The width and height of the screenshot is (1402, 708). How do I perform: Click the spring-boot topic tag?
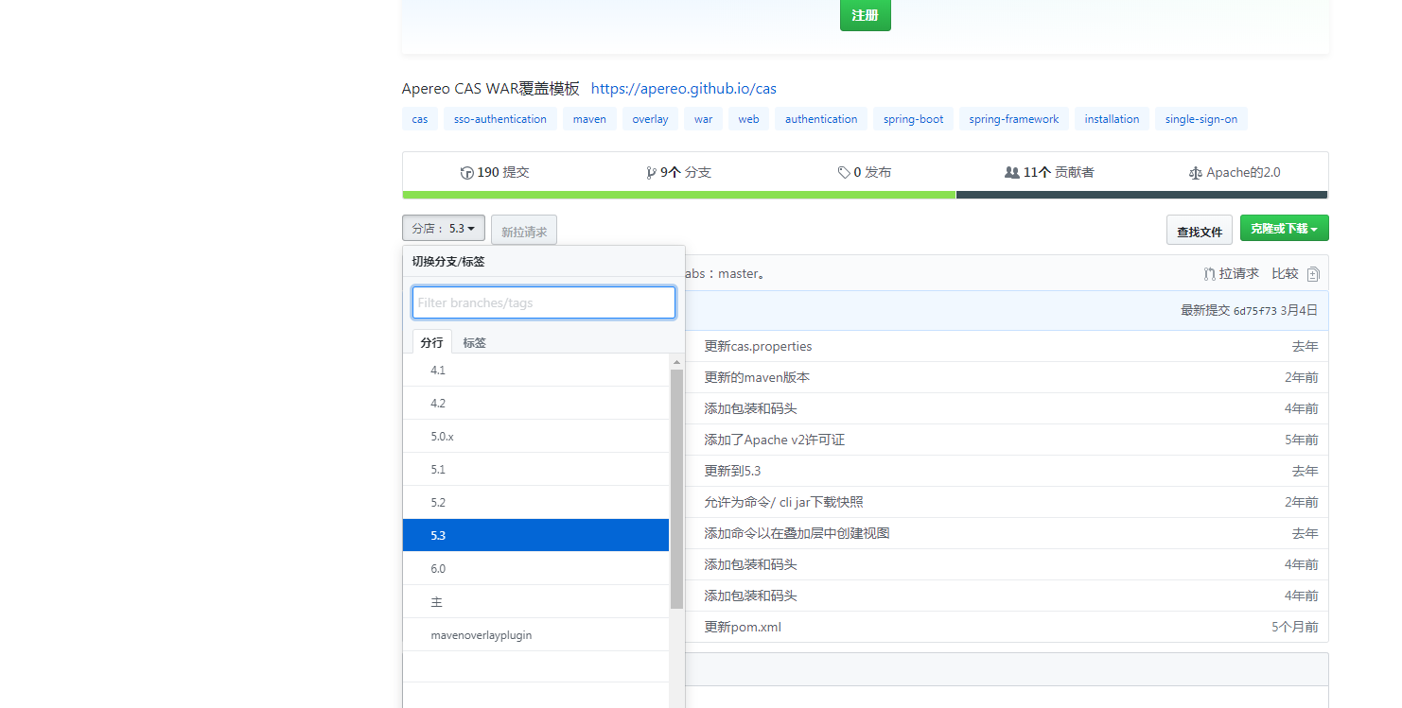pos(914,119)
